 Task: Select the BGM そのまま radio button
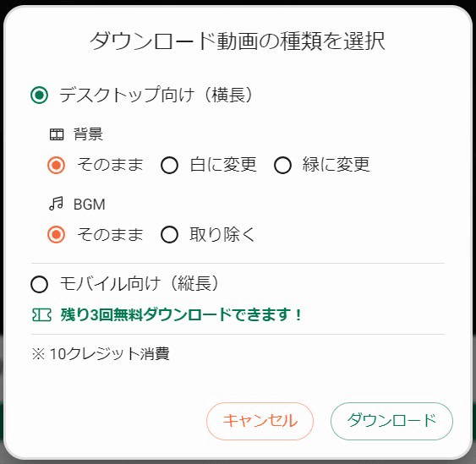(x=56, y=235)
